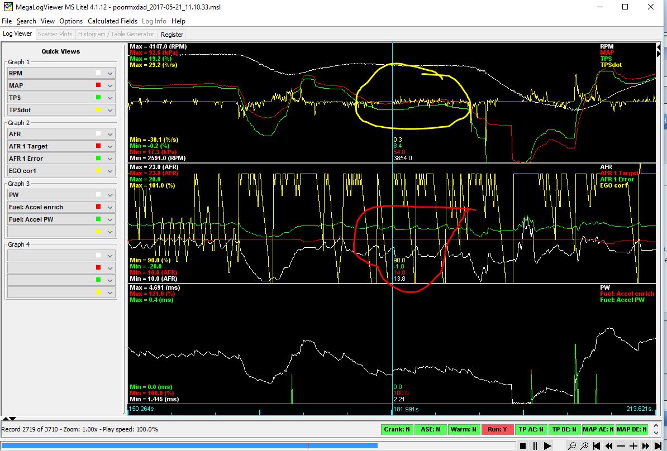
Task: Jump to beginning of log
Action: pos(597,445)
